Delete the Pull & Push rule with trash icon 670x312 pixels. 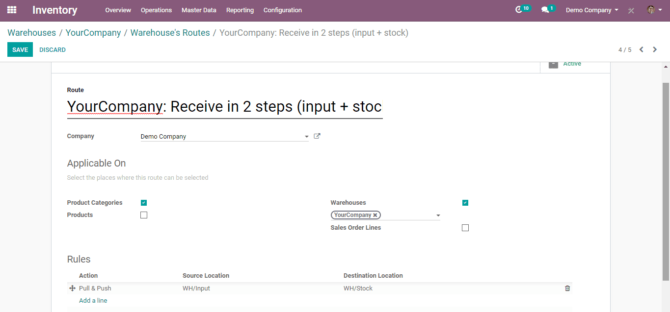click(567, 288)
